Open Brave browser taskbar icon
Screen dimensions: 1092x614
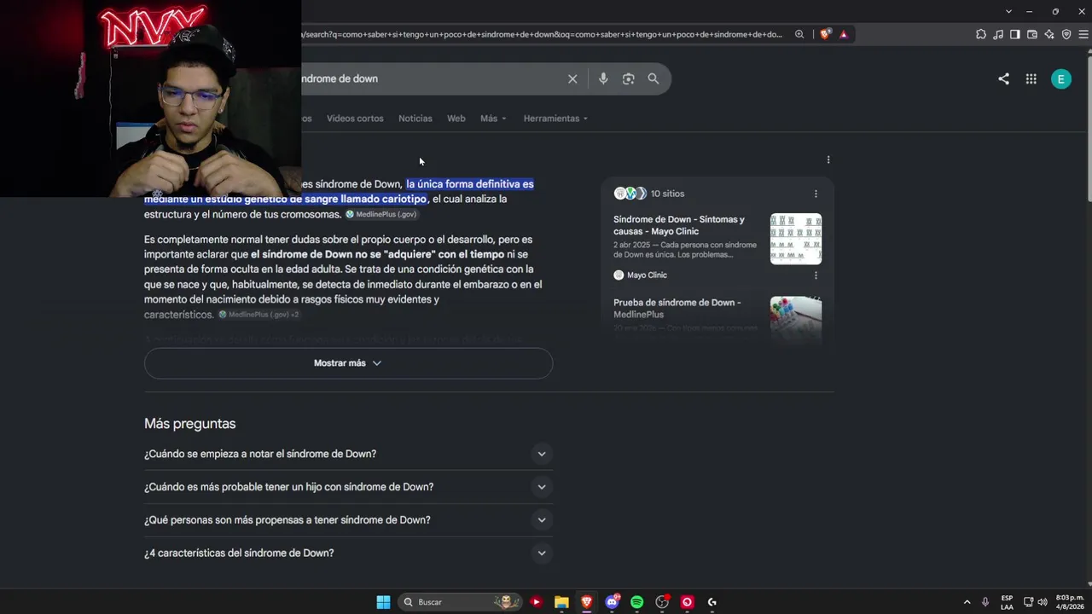point(586,602)
